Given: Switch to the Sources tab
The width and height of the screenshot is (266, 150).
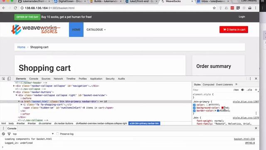Looking at the screenshot, I should (x=46, y=79).
